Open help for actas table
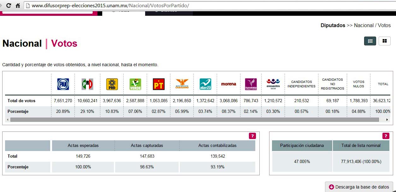This screenshot has height=192, width=396. click(252, 136)
